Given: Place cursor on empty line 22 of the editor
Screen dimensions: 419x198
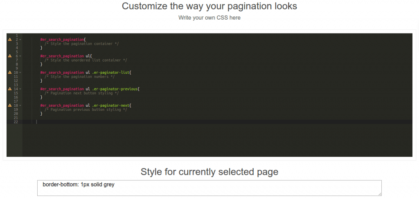Looking at the screenshot, I should pos(217,122).
